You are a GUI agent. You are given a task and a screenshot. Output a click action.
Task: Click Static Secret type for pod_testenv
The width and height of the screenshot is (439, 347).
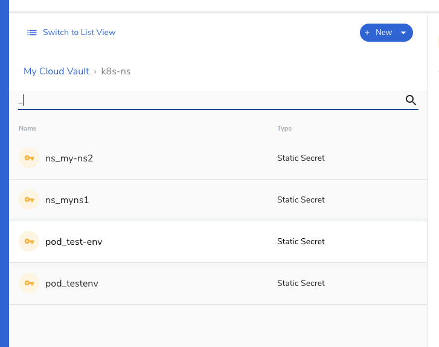(301, 284)
